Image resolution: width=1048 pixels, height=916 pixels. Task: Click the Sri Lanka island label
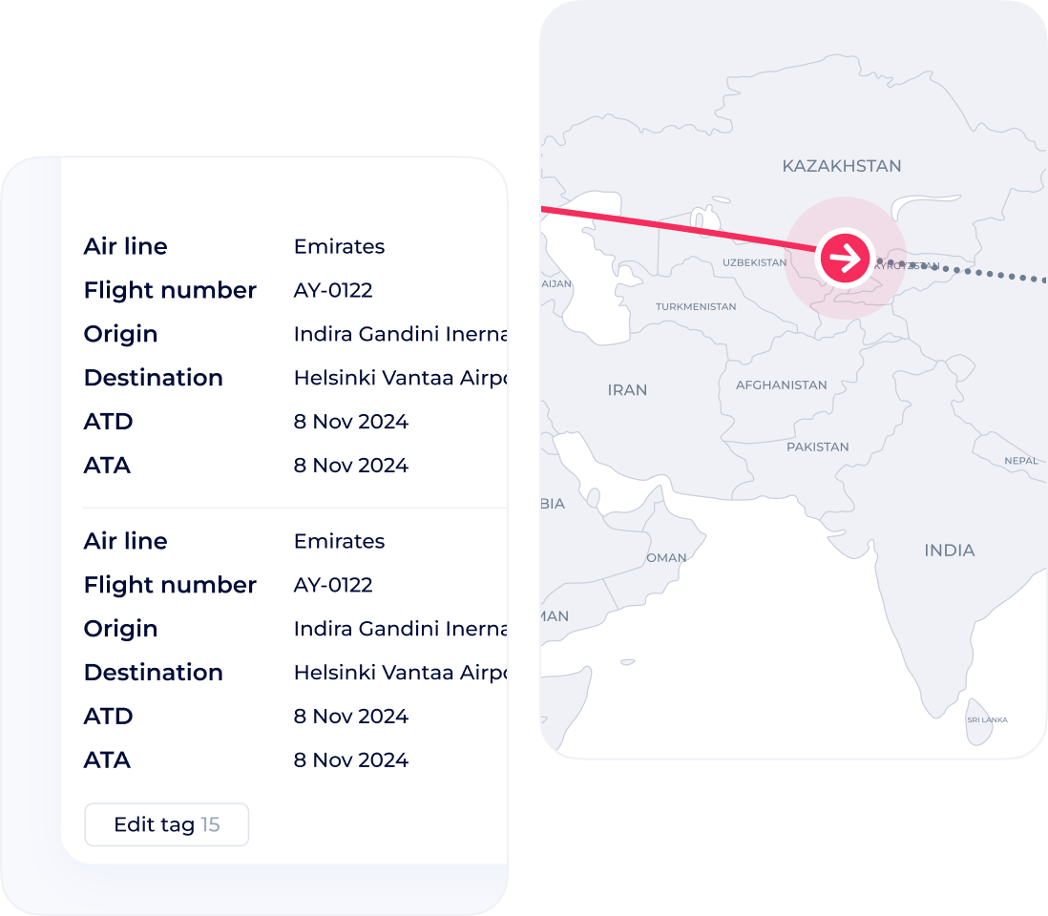987,719
